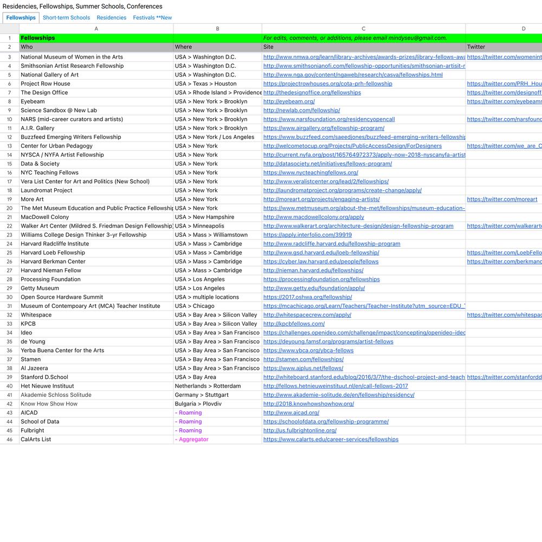Open the ybca.org ybca-fellows link

[x=308, y=351]
